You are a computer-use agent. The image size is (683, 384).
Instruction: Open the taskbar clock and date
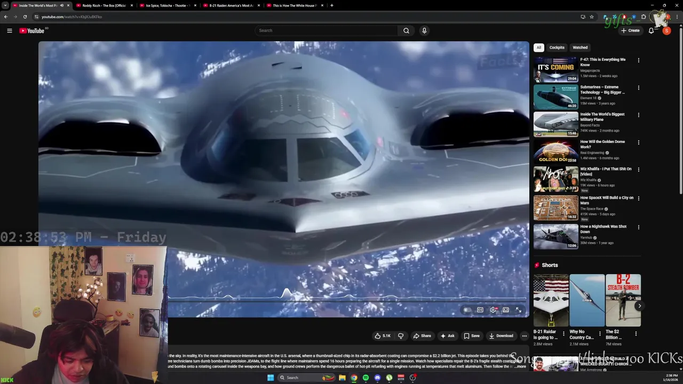(x=671, y=378)
